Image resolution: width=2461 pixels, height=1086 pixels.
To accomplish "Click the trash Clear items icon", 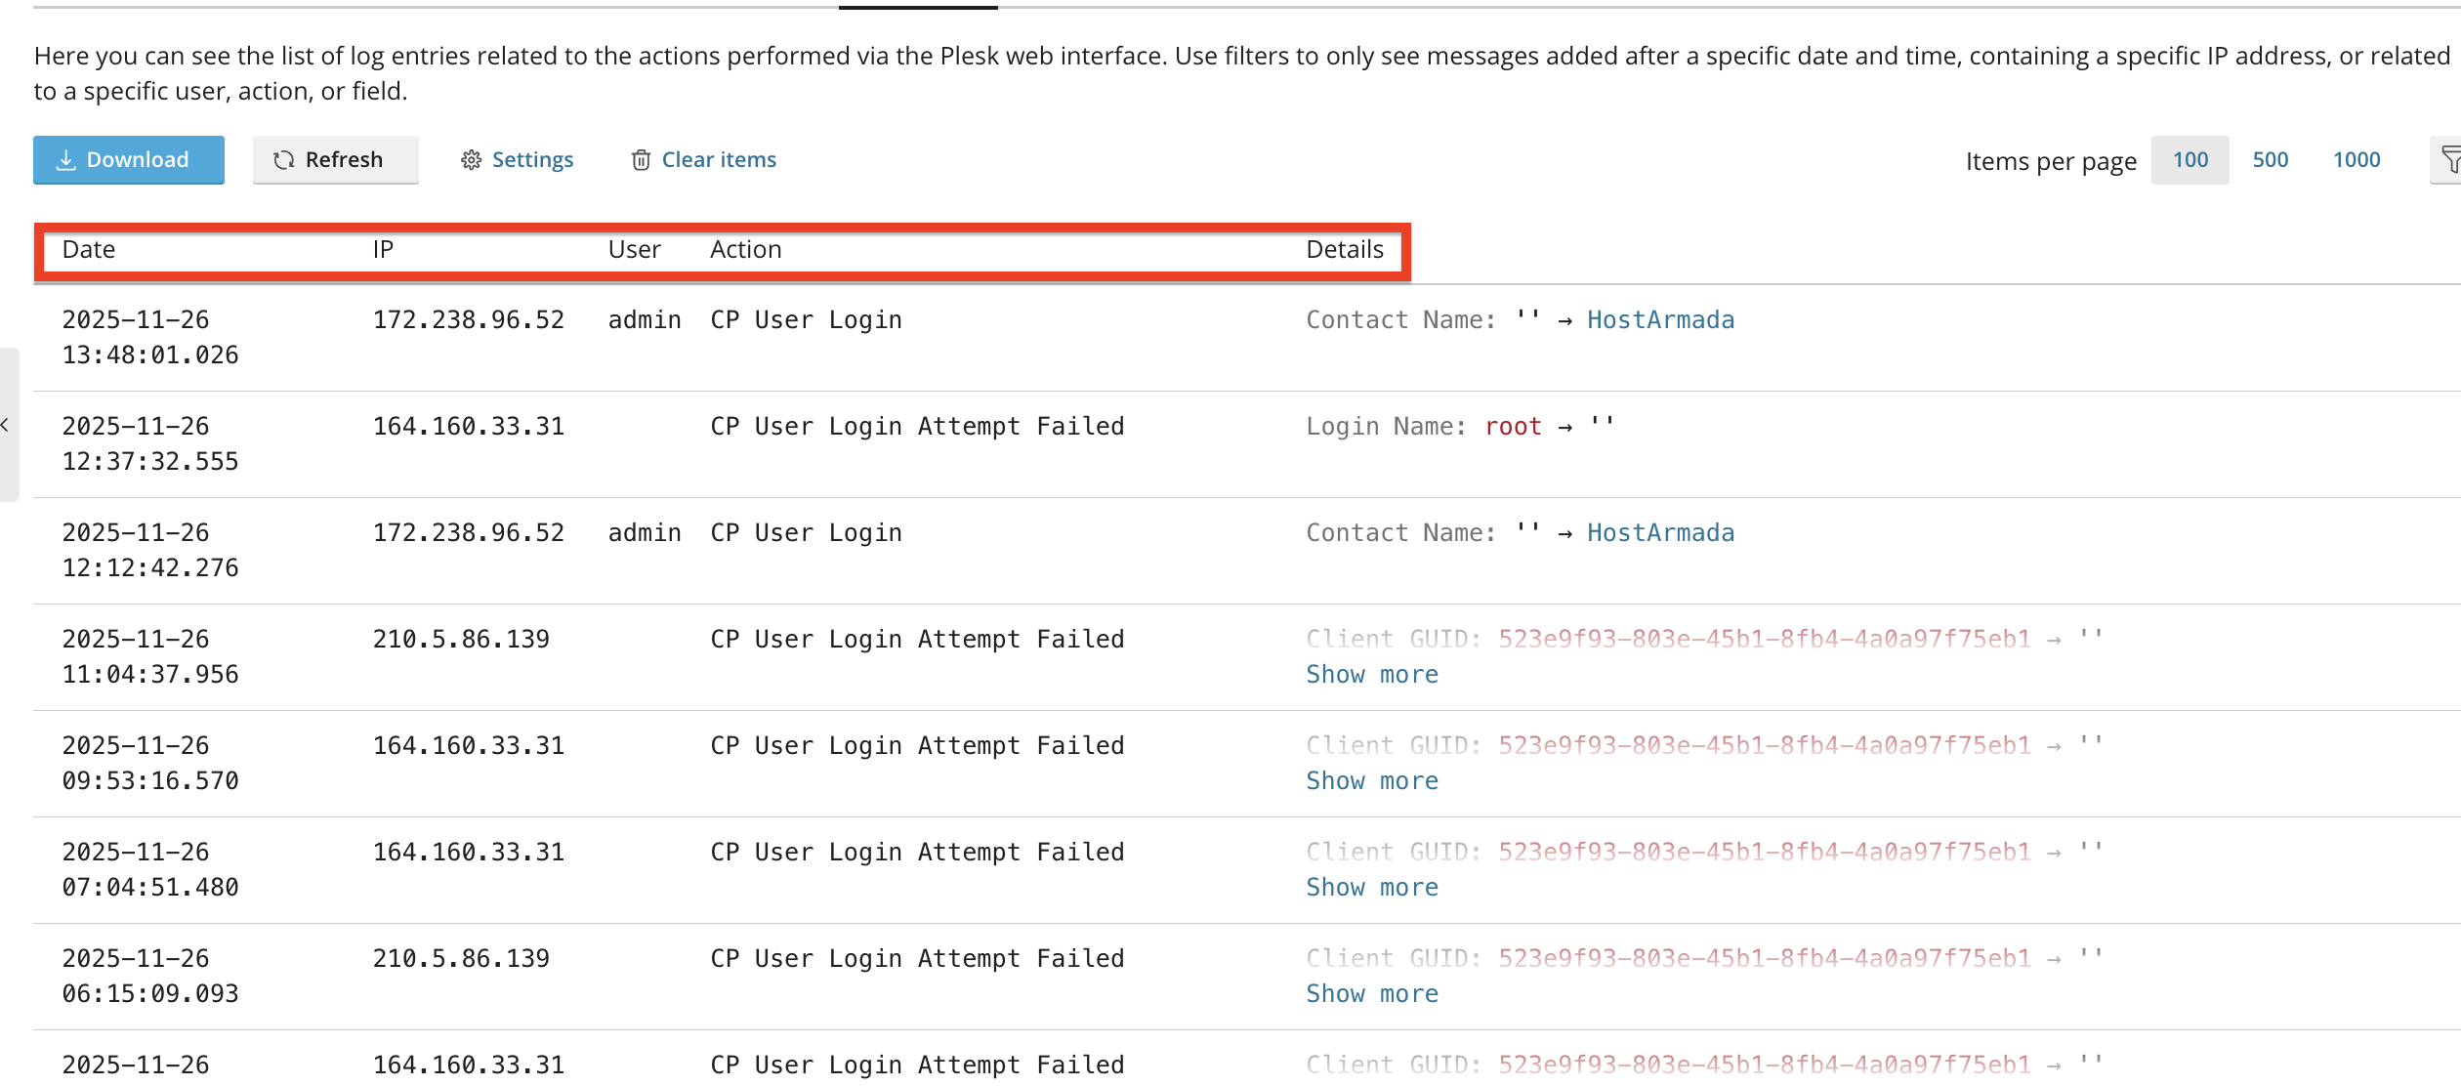I will click(641, 160).
